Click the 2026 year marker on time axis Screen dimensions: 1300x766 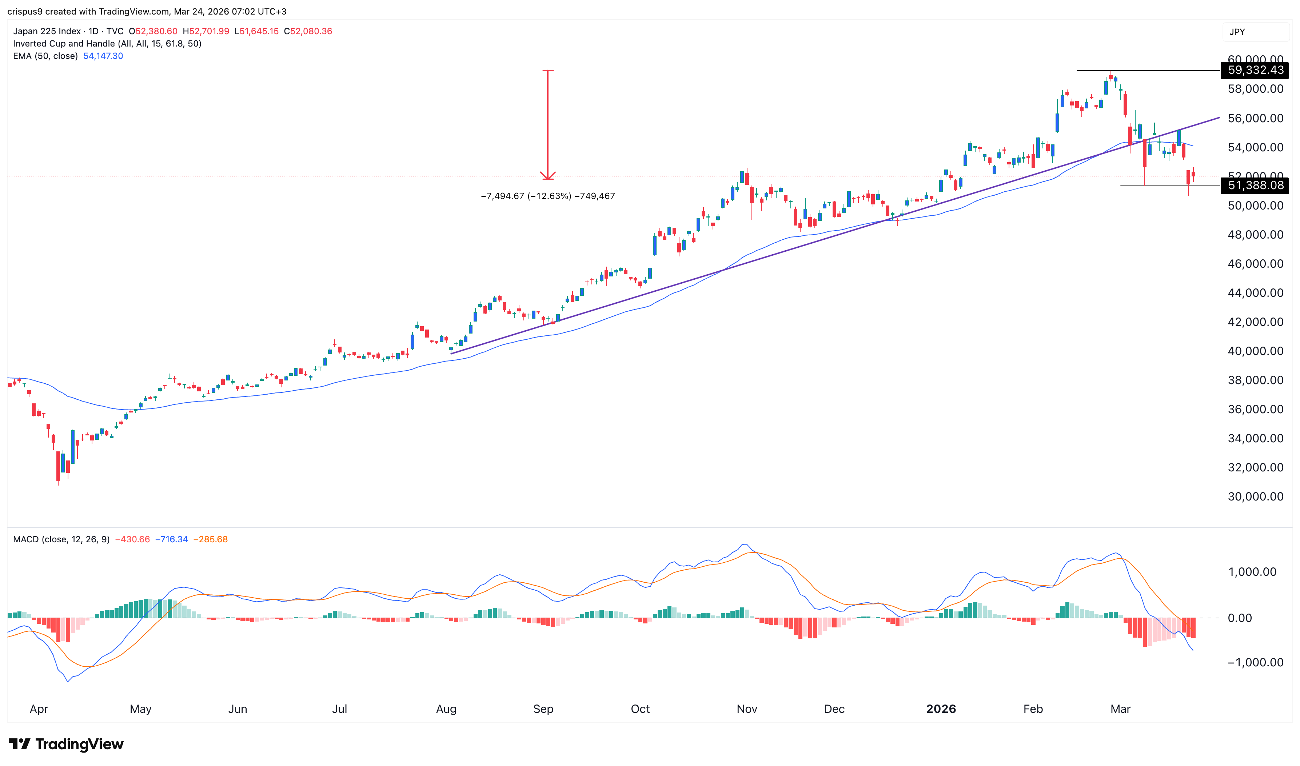tap(941, 709)
